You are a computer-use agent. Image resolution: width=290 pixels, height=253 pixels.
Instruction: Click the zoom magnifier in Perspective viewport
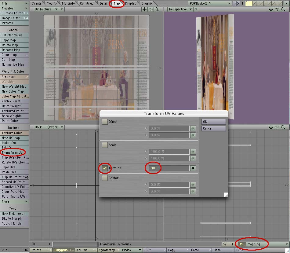click(x=283, y=9)
